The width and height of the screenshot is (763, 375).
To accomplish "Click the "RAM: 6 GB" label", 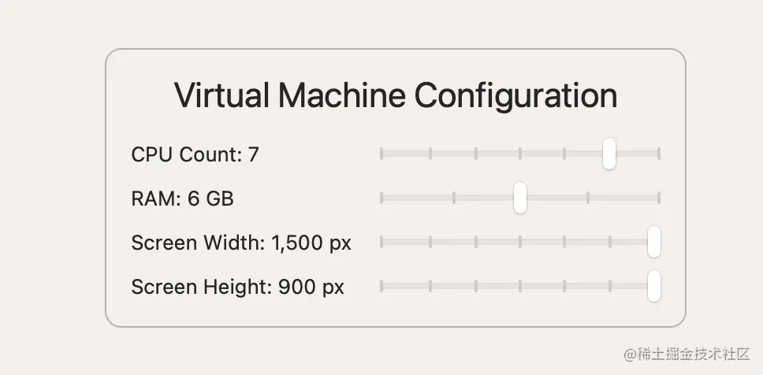I will click(182, 199).
